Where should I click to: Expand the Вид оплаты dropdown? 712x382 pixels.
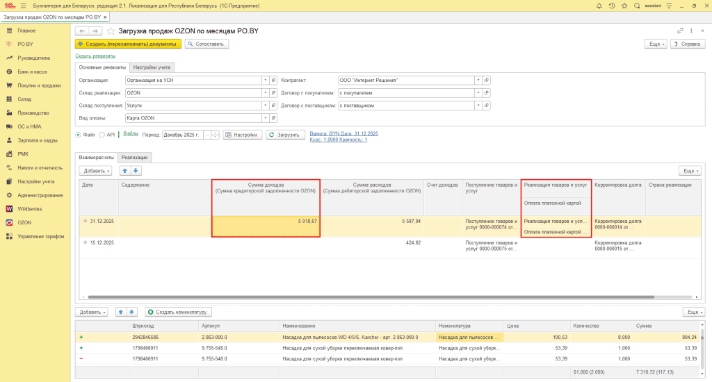click(x=265, y=118)
